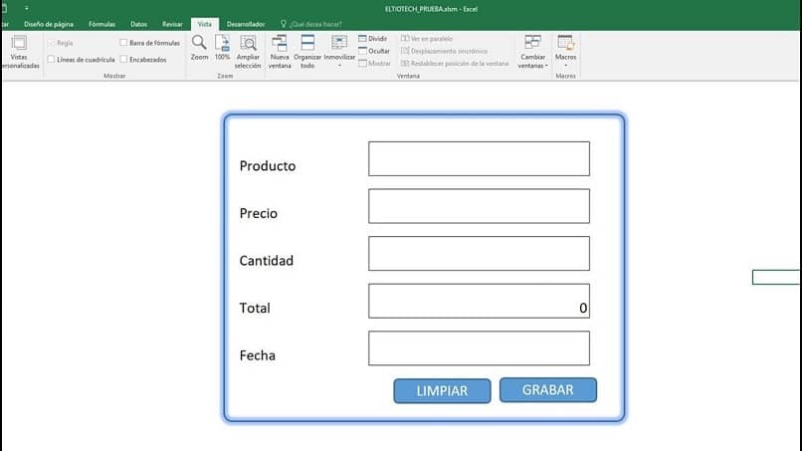
Task: Open a Nueva ventana
Action: [280, 52]
